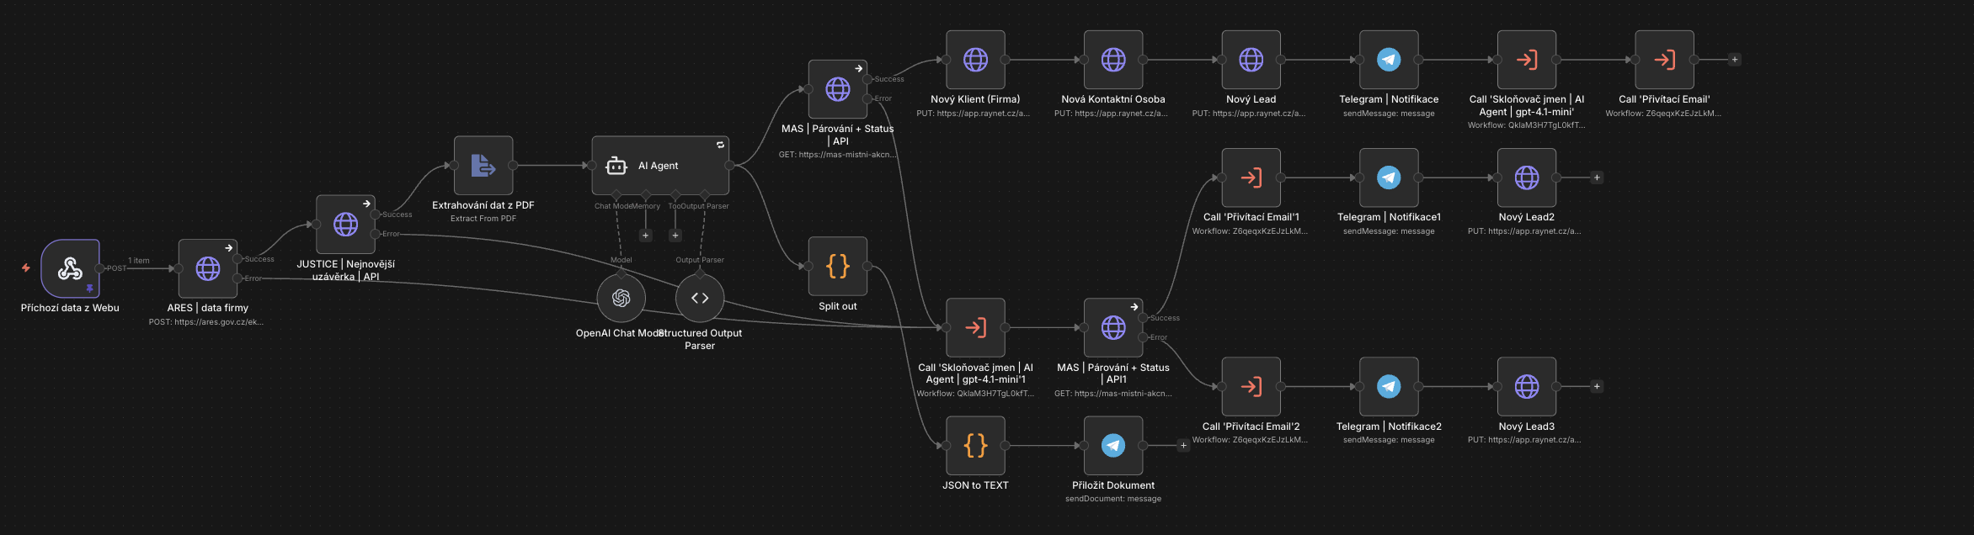This screenshot has height=535, width=1974.
Task: Select Call 'Přivítací Email'2 node
Action: tap(1251, 387)
